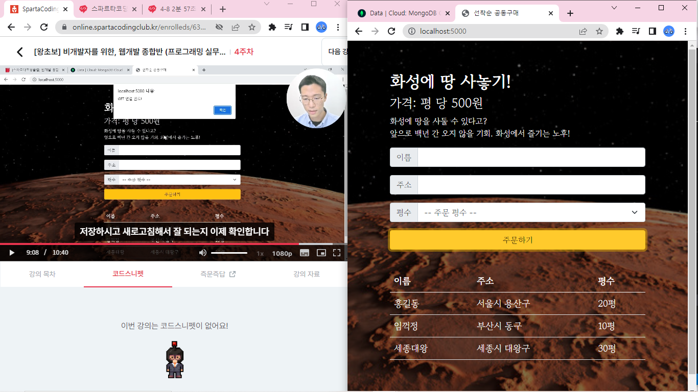Adjust the video volume slider

[x=229, y=253]
